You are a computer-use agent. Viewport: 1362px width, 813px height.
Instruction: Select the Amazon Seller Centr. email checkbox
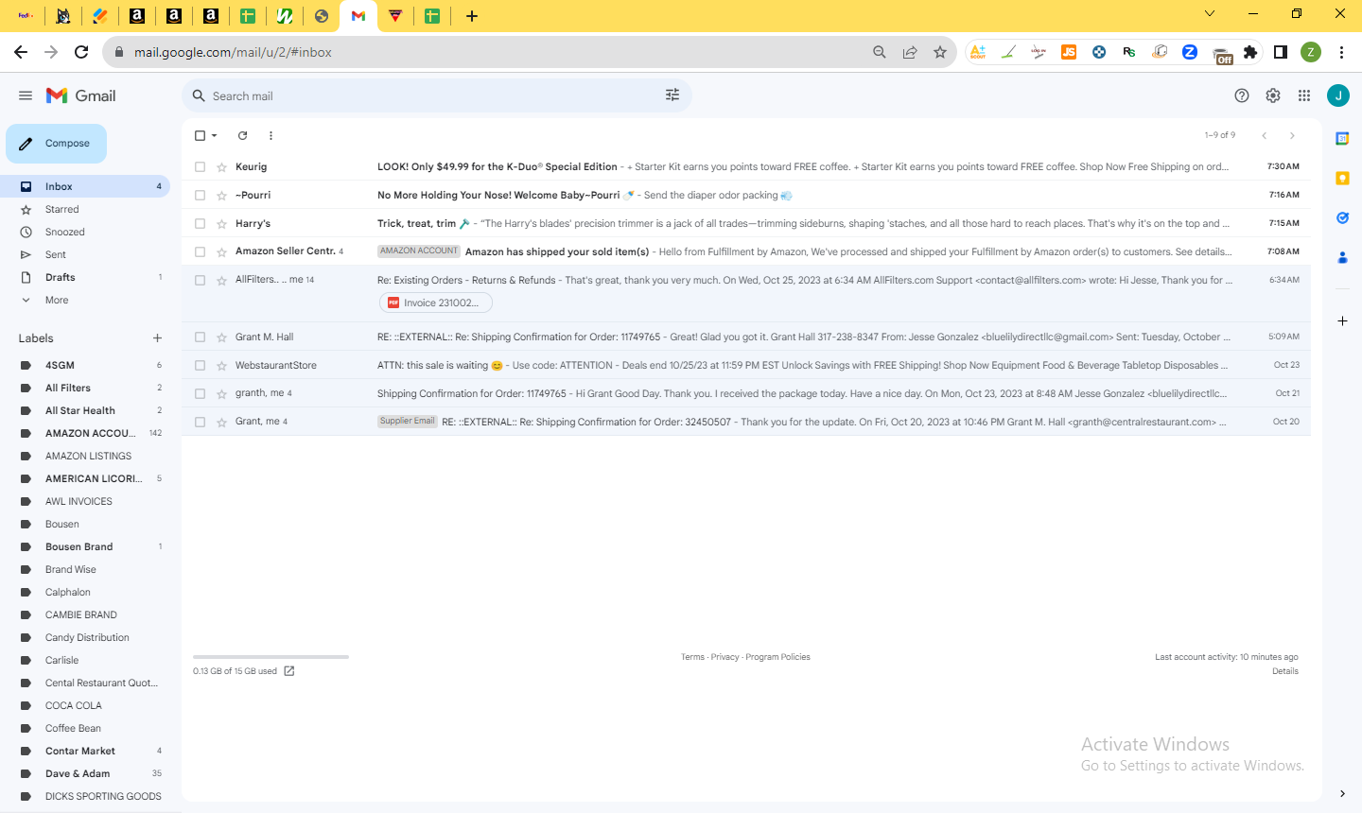coord(200,252)
